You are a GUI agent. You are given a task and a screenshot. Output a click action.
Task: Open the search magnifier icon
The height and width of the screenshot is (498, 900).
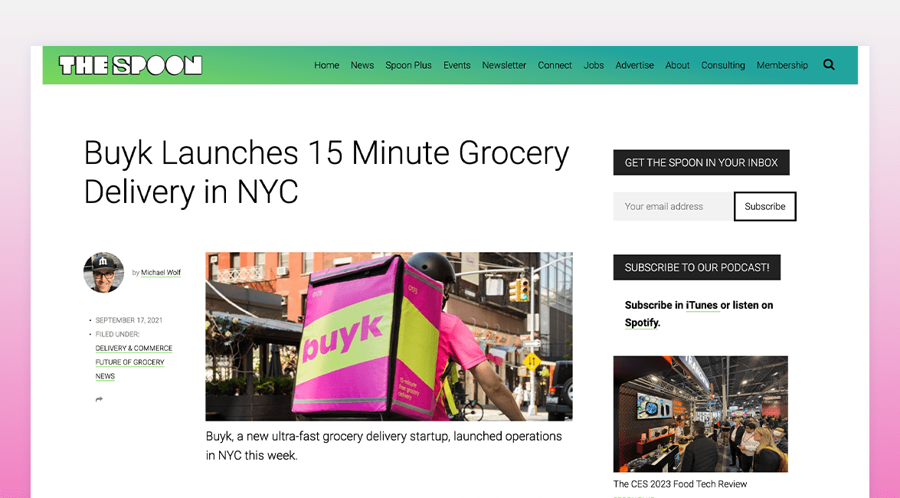coord(829,65)
